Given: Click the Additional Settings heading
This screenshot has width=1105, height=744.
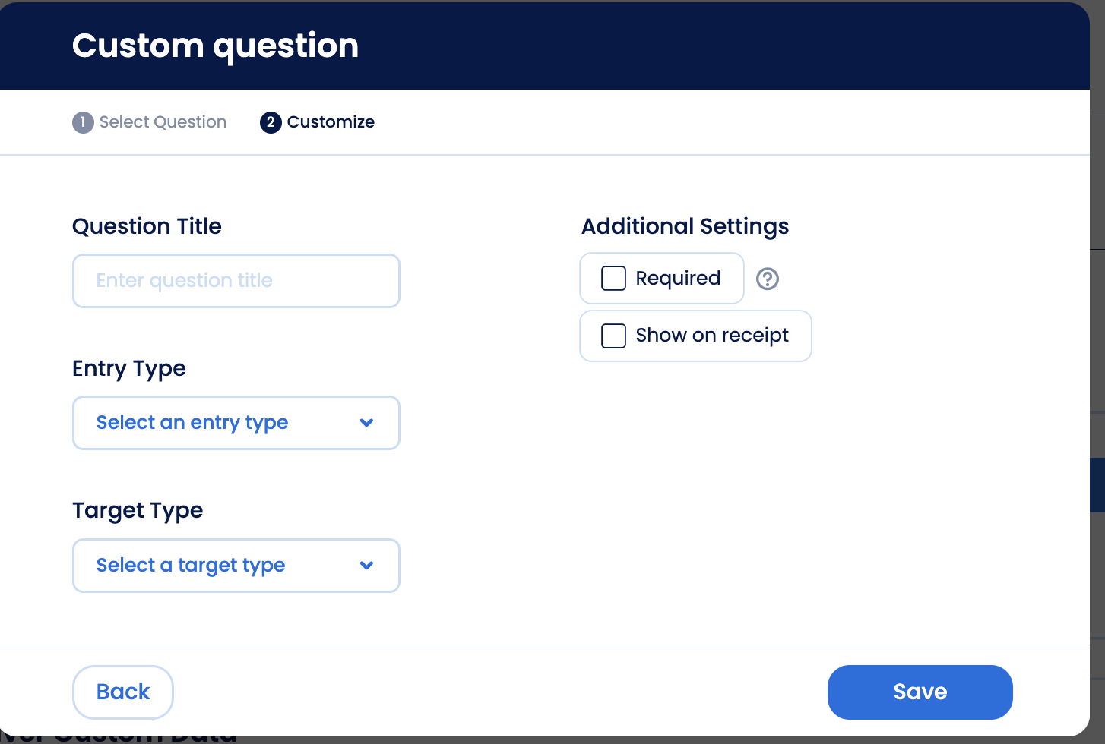Looking at the screenshot, I should (685, 226).
